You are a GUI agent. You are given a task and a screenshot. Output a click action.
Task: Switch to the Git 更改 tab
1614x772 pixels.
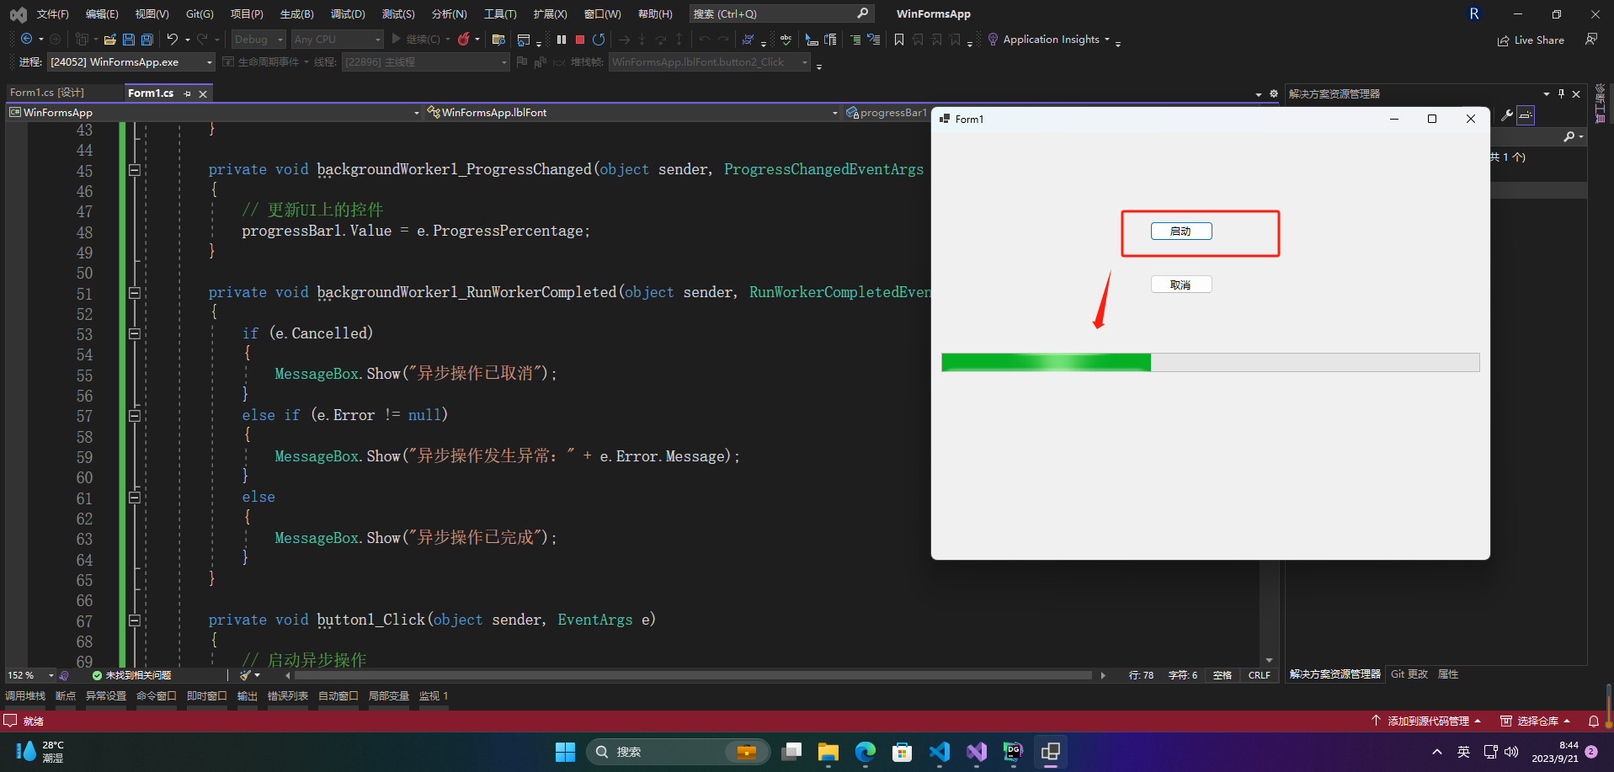pos(1409,674)
